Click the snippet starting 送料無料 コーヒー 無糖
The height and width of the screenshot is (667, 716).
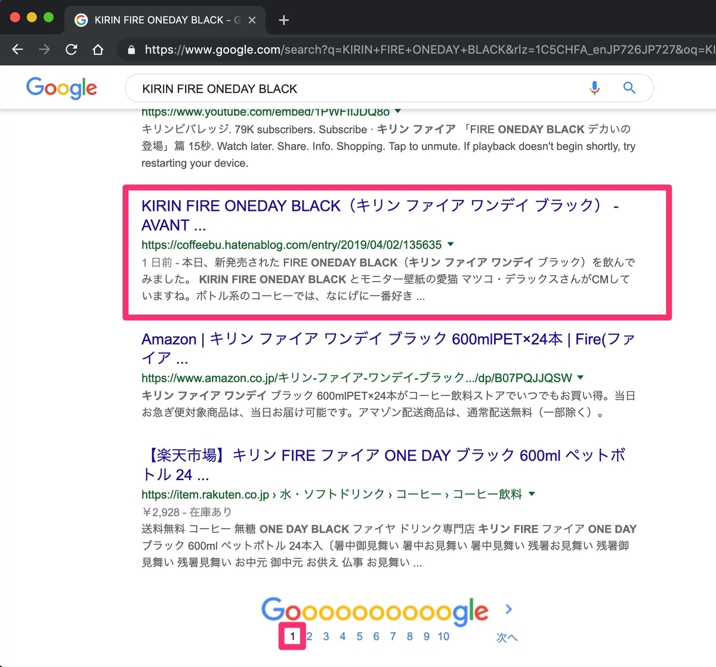click(x=389, y=546)
